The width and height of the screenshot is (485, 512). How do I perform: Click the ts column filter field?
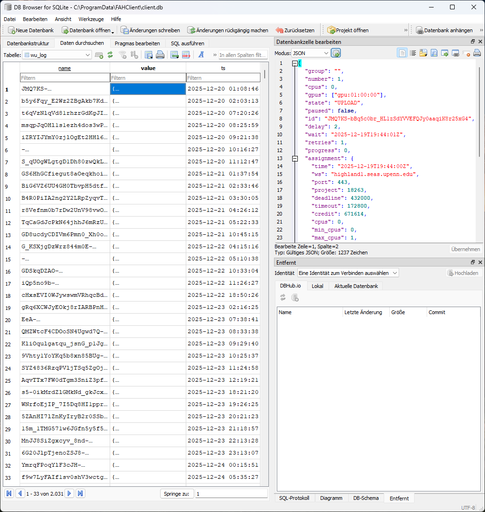224,78
